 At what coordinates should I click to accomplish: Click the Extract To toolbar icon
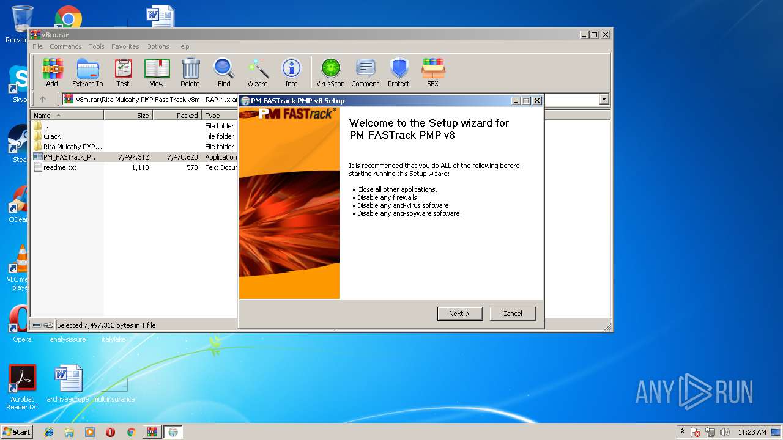87,73
